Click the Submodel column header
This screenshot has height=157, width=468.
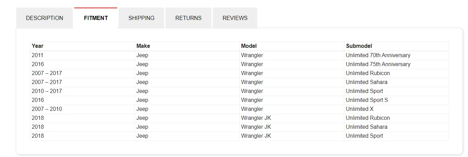(359, 46)
